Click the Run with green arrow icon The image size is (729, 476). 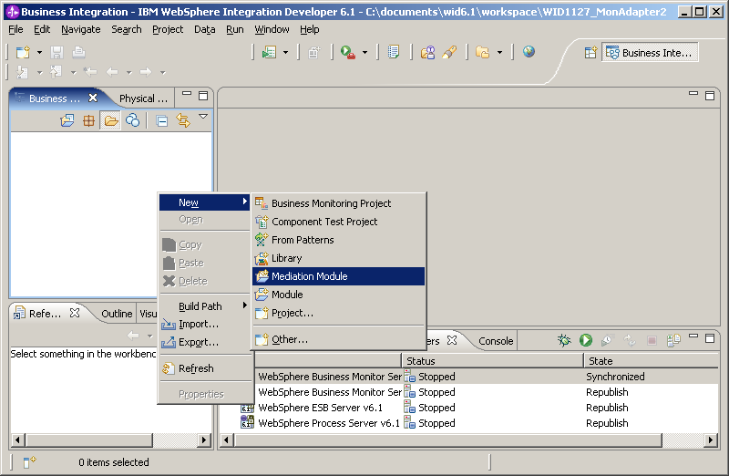pyautogui.click(x=348, y=52)
